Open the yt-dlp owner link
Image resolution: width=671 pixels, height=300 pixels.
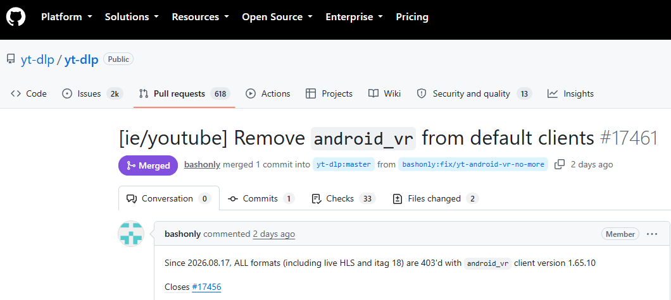(37, 60)
